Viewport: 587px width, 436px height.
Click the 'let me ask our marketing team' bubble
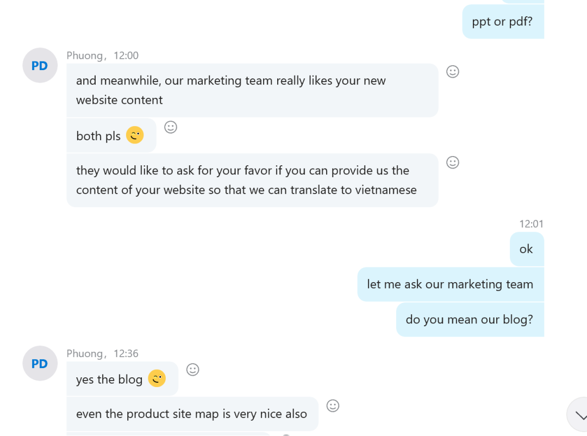tap(451, 284)
